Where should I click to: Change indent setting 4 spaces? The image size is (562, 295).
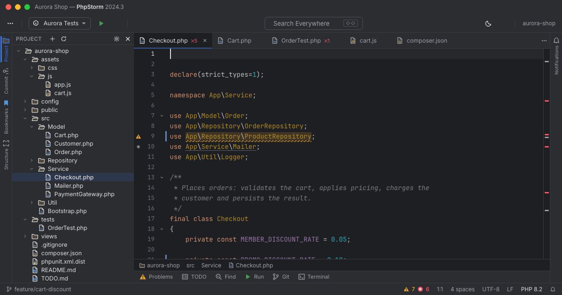click(462, 289)
